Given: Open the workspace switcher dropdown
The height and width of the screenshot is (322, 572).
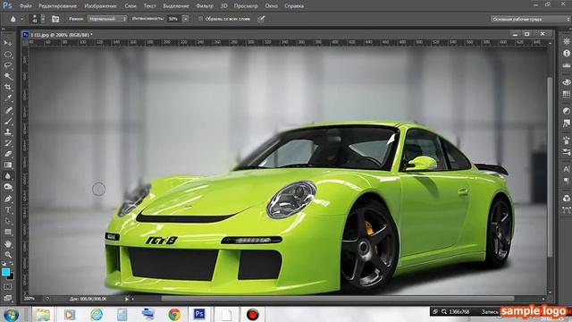Looking at the screenshot, I should (x=530, y=19).
